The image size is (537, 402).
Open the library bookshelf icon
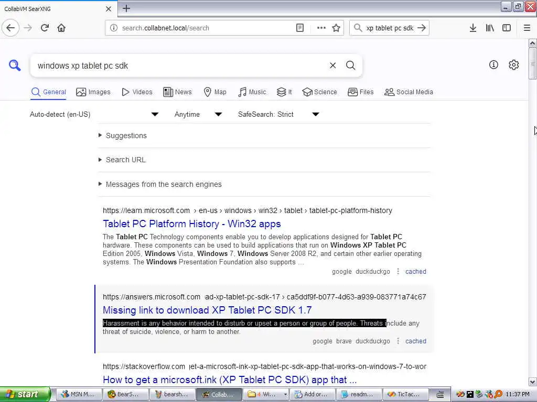[x=490, y=28]
